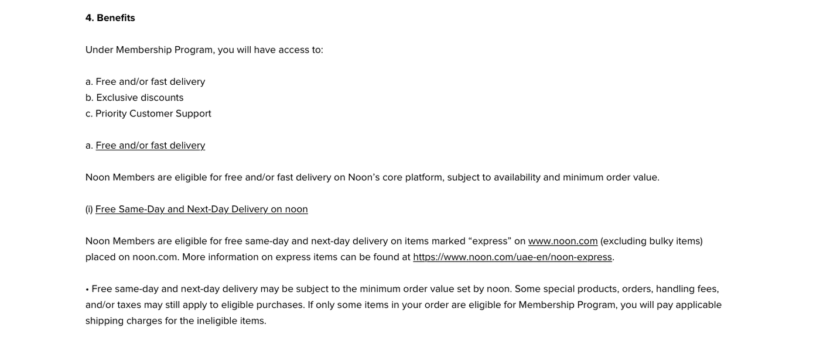Click the "4. Benefits" section heading
This screenshot has height=337, width=820.
[110, 18]
